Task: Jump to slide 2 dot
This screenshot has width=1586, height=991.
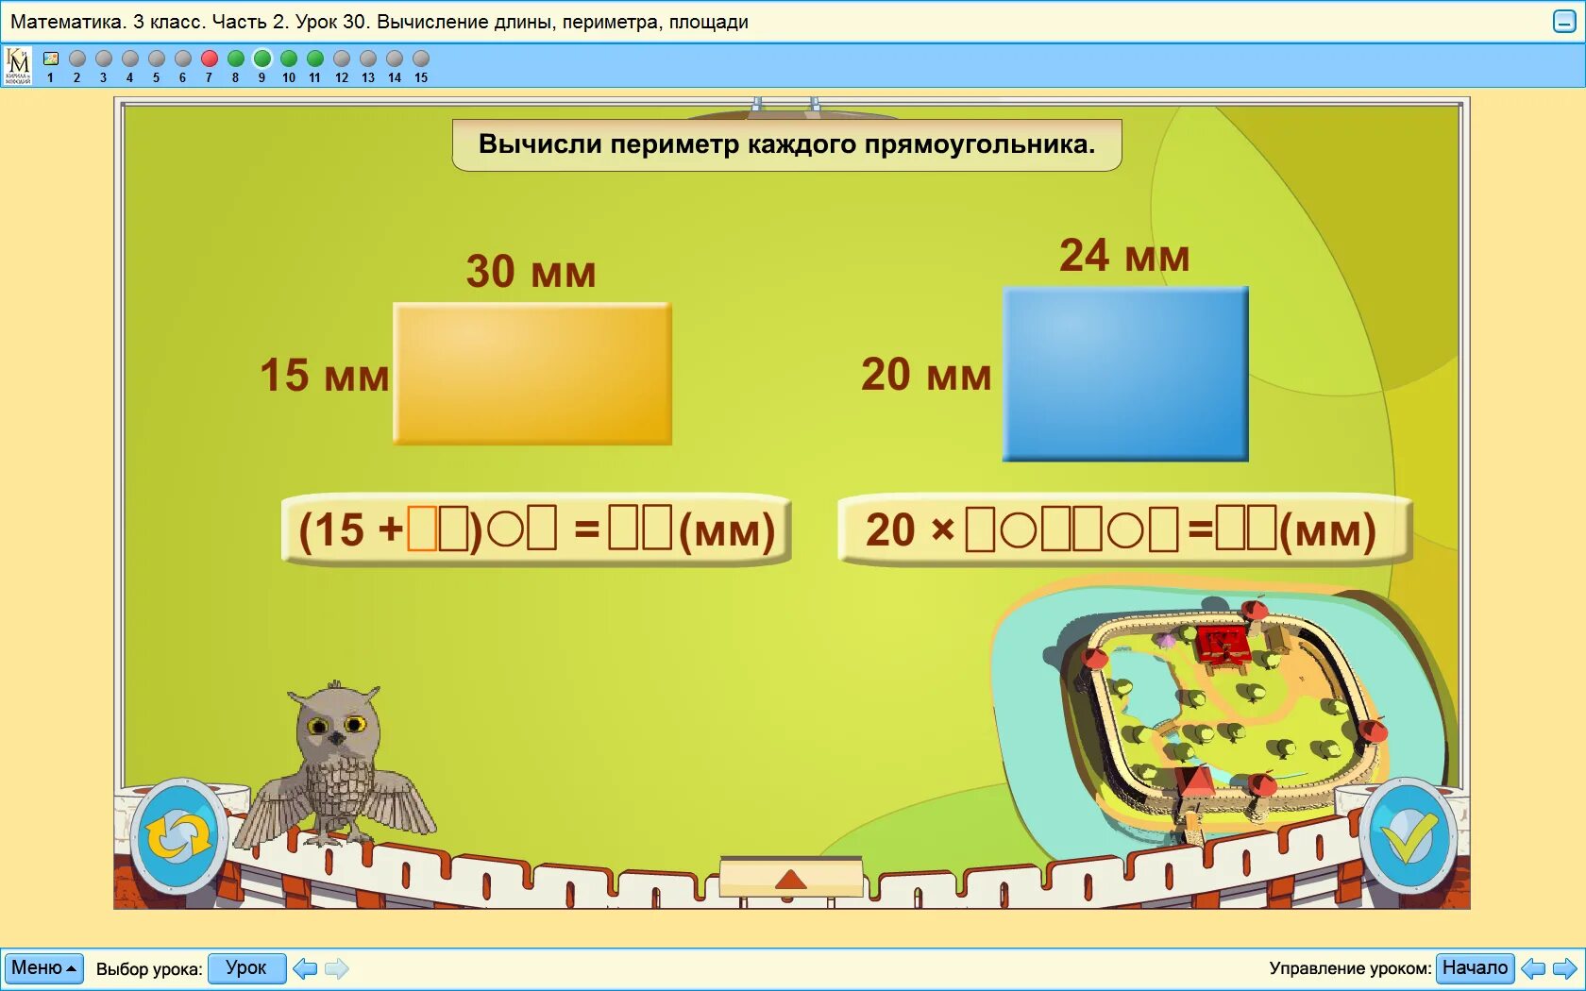Action: click(77, 59)
